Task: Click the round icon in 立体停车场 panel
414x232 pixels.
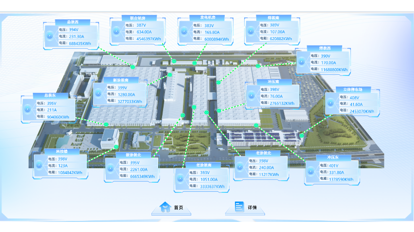Action: 331,104
